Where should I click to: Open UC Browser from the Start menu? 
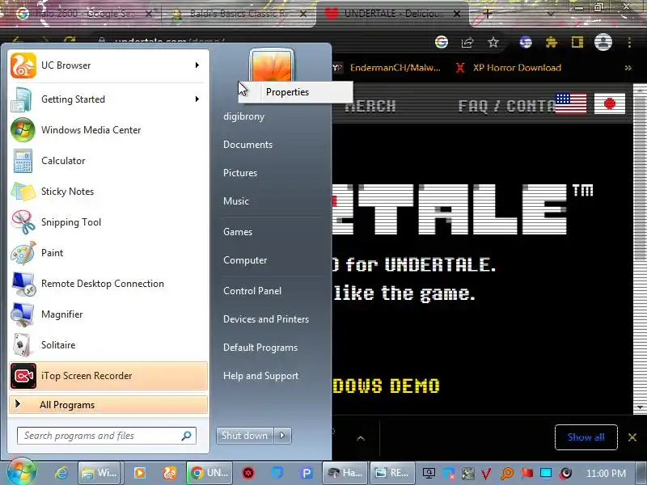click(x=108, y=65)
